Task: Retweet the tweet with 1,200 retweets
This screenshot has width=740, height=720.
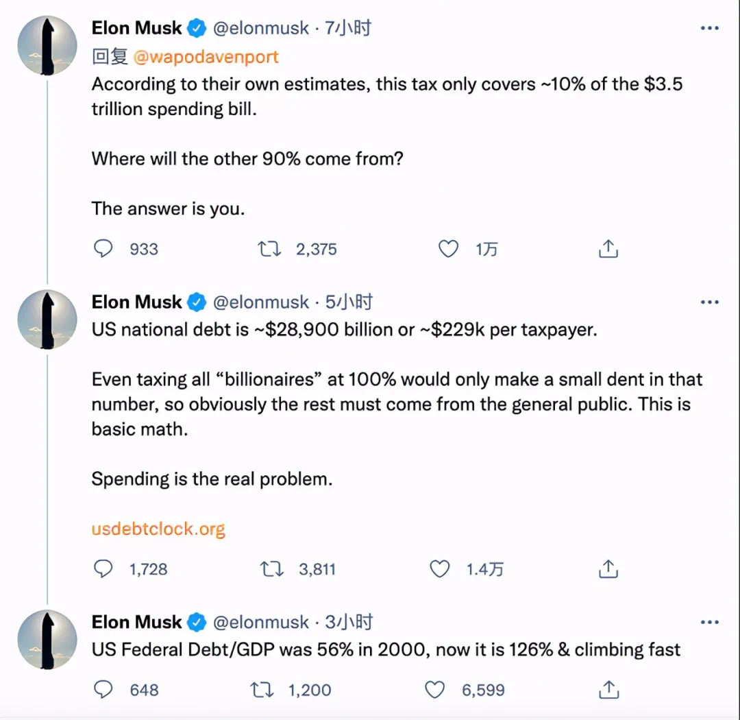Action: point(262,689)
